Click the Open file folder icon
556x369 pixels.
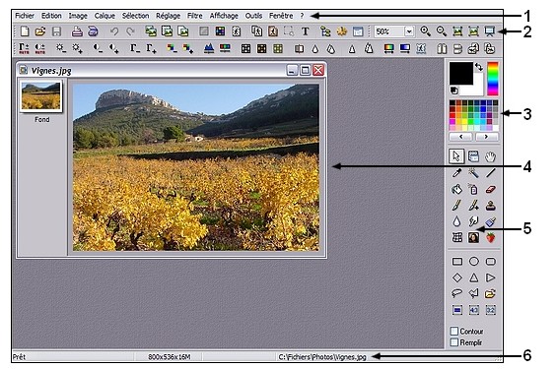point(40,31)
